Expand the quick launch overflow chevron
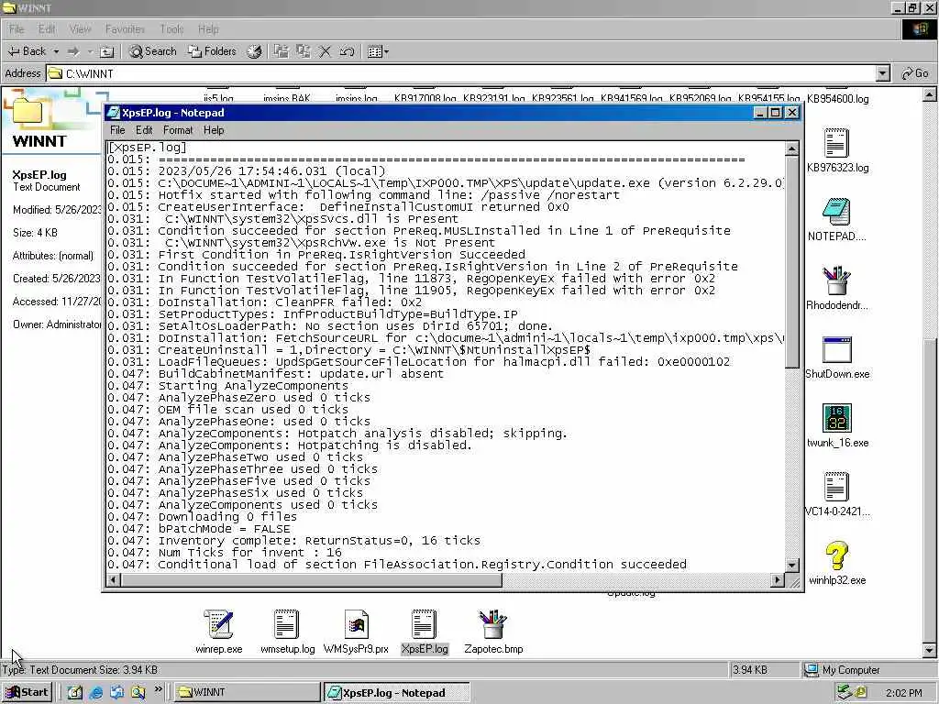 tap(158, 689)
